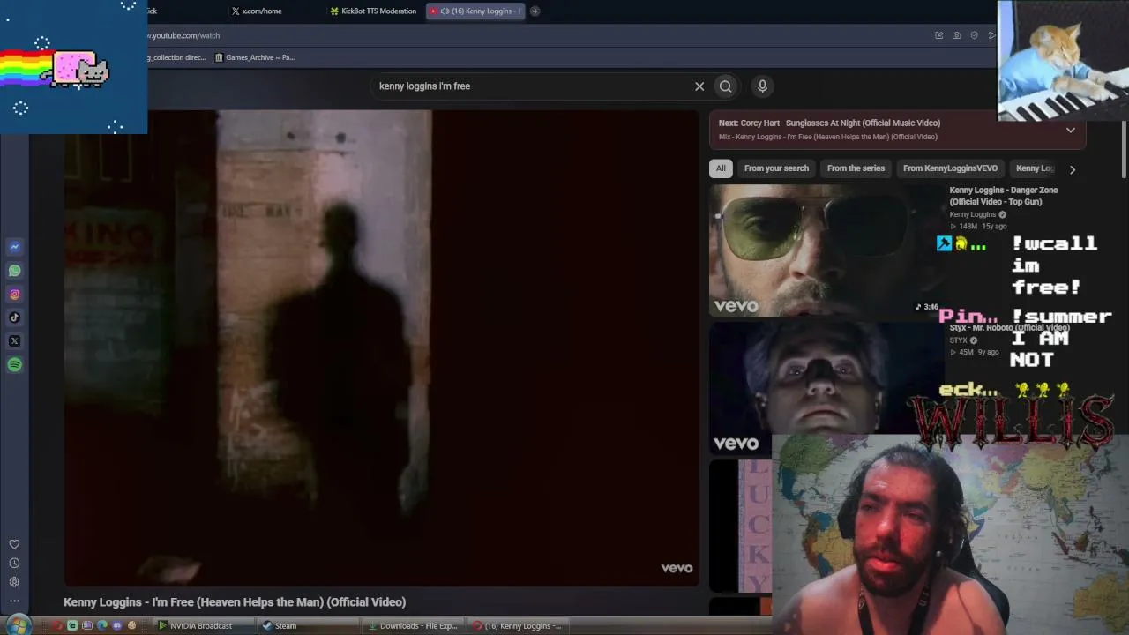Click the 'Mix - Kenny Loggins' playlist subtitle
Image resolution: width=1129 pixels, height=635 pixels.
tap(828, 137)
